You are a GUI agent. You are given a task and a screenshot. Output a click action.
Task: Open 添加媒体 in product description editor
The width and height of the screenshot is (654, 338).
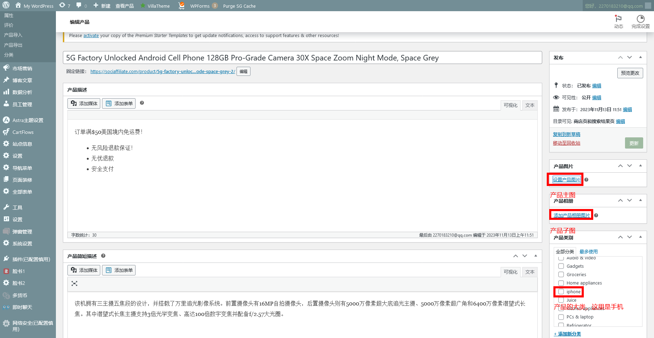click(83, 103)
